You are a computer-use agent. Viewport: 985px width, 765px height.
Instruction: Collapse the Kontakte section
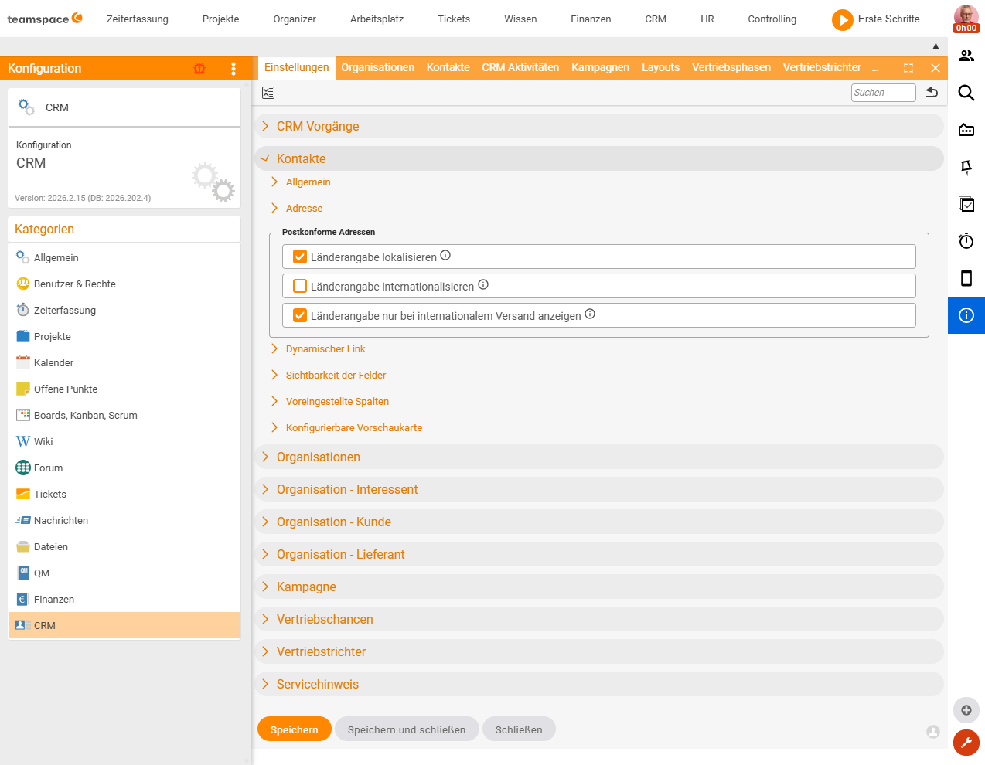point(599,159)
